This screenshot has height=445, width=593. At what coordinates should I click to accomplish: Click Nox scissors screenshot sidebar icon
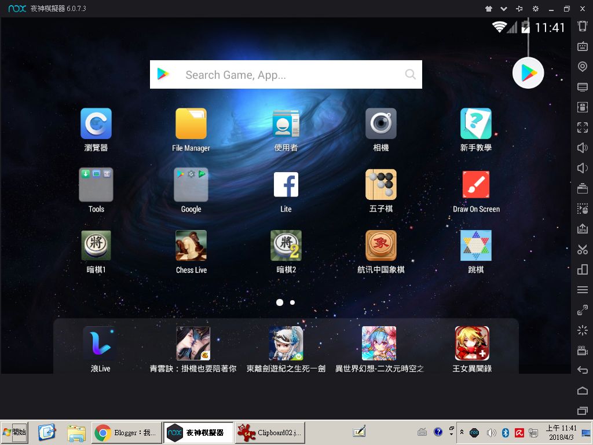583,249
